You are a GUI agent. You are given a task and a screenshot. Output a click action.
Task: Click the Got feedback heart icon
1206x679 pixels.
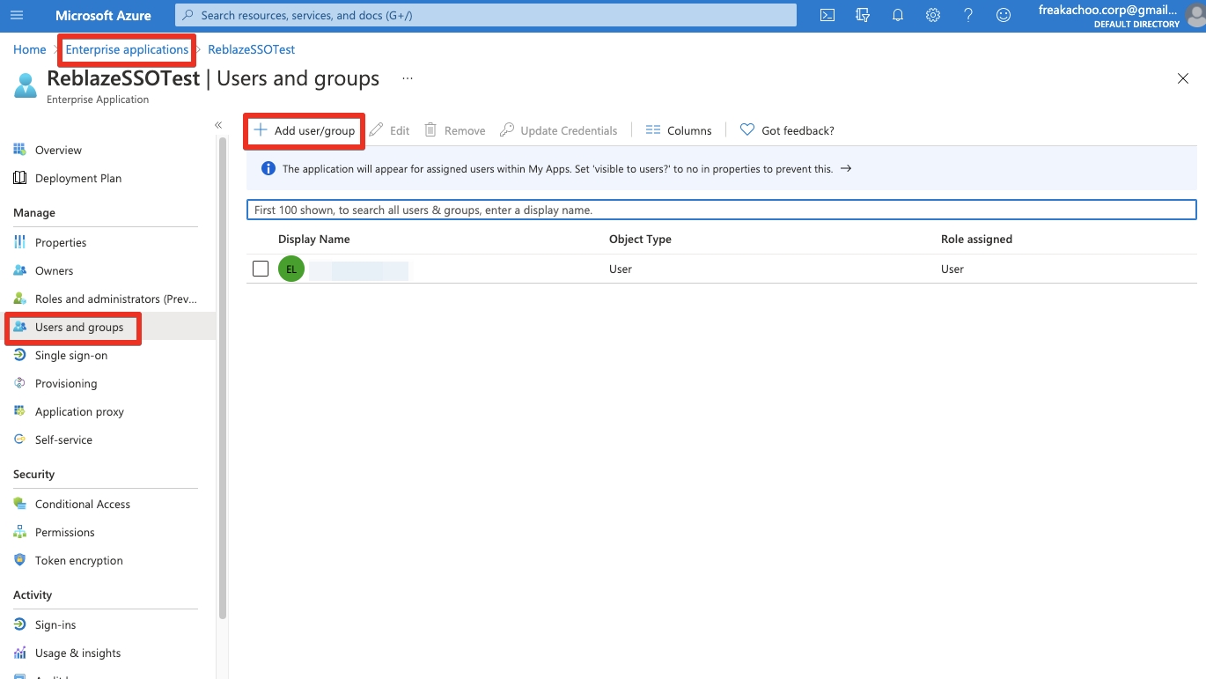pos(747,130)
